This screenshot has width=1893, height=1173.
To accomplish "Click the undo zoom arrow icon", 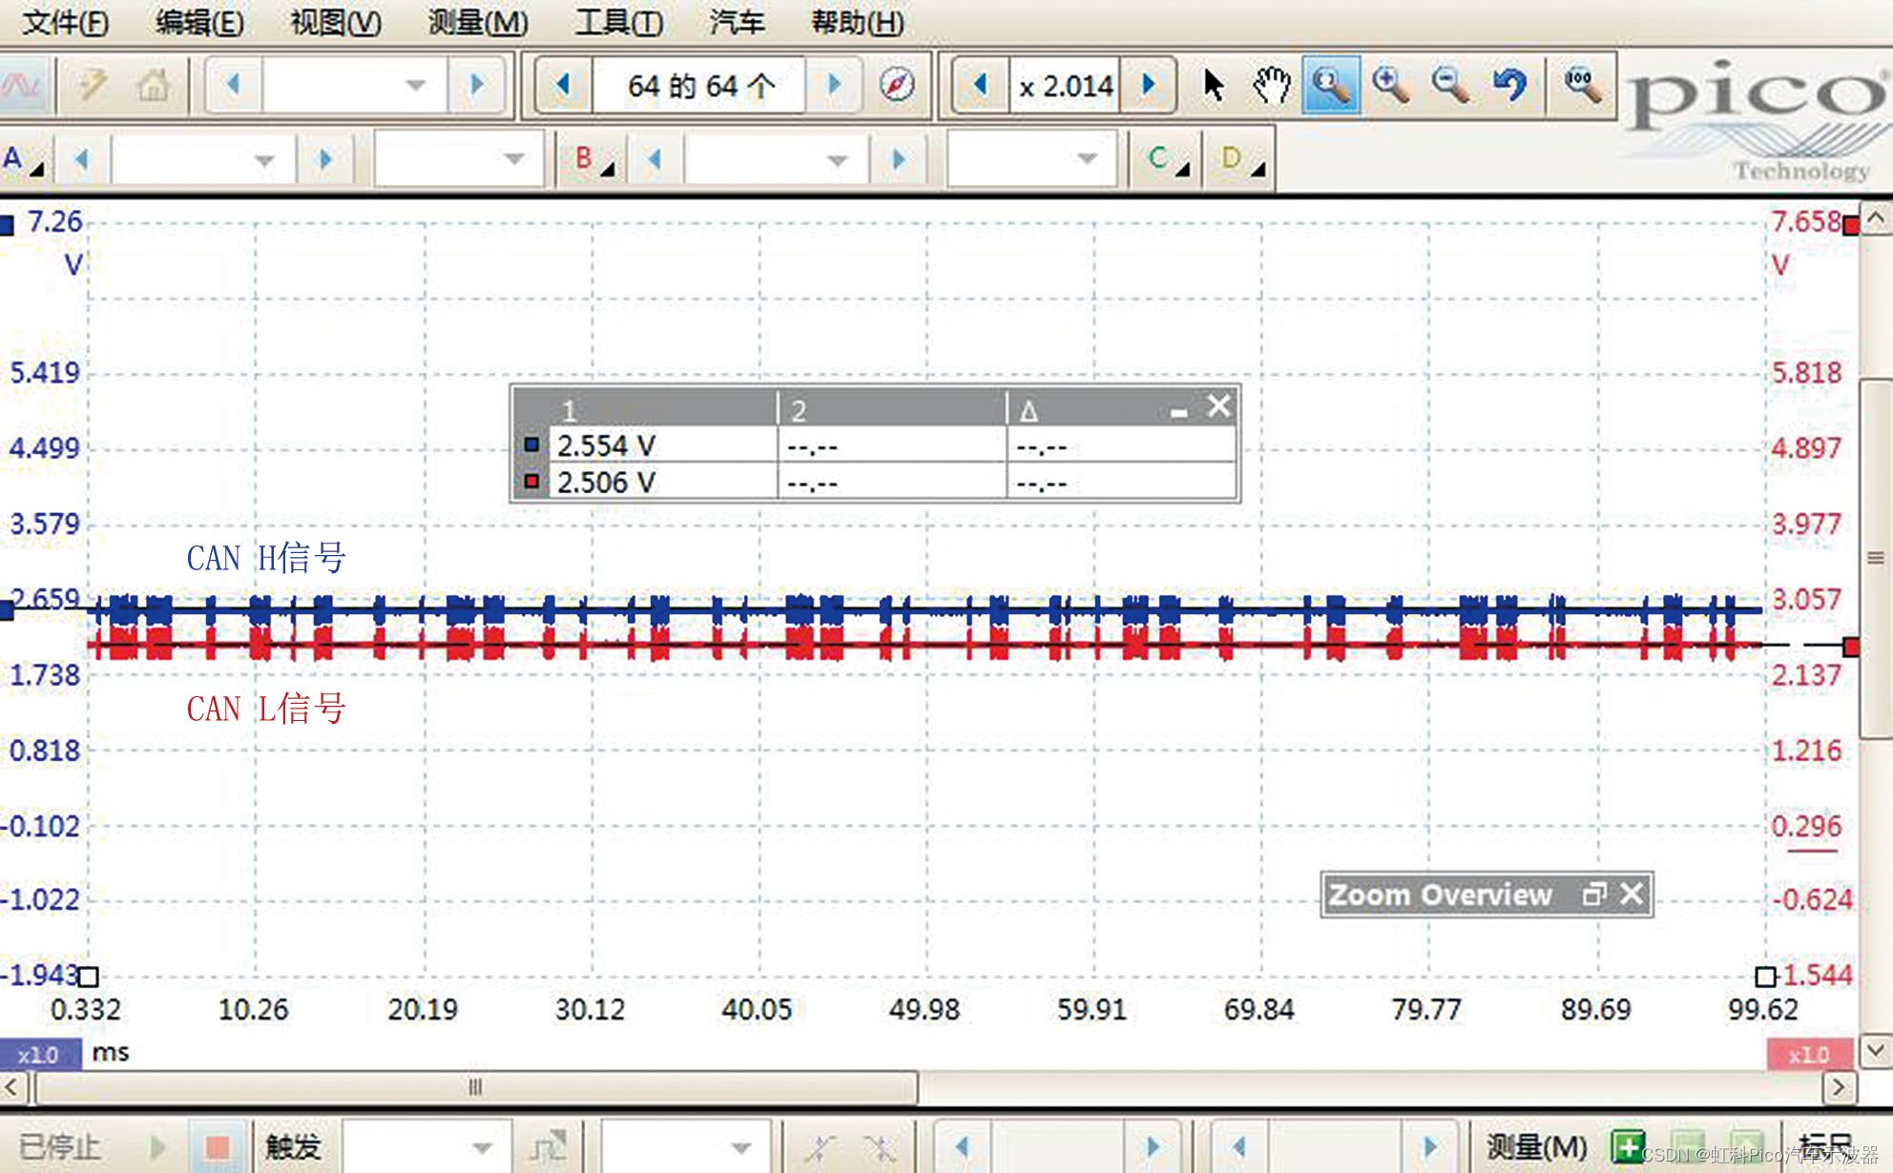I will point(1509,85).
